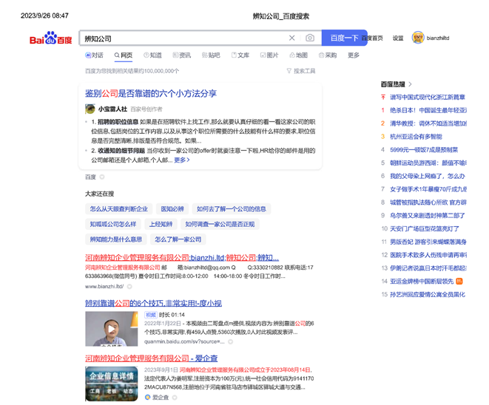Open hot search 男版香妃 游客引来蝴蝶落满身

click(428, 242)
